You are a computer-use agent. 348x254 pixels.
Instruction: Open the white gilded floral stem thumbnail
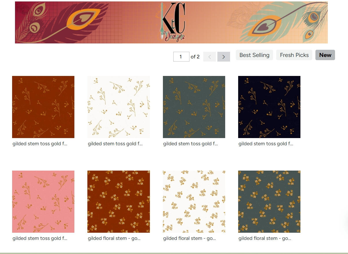tap(194, 202)
